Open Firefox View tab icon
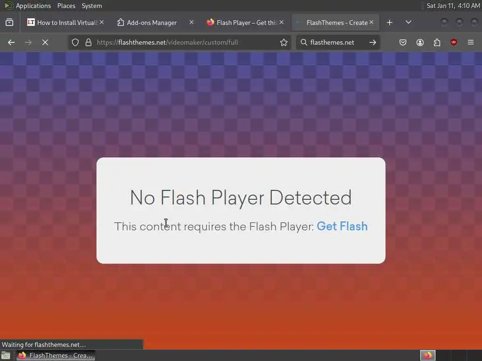The height and width of the screenshot is (361, 482). click(9, 23)
